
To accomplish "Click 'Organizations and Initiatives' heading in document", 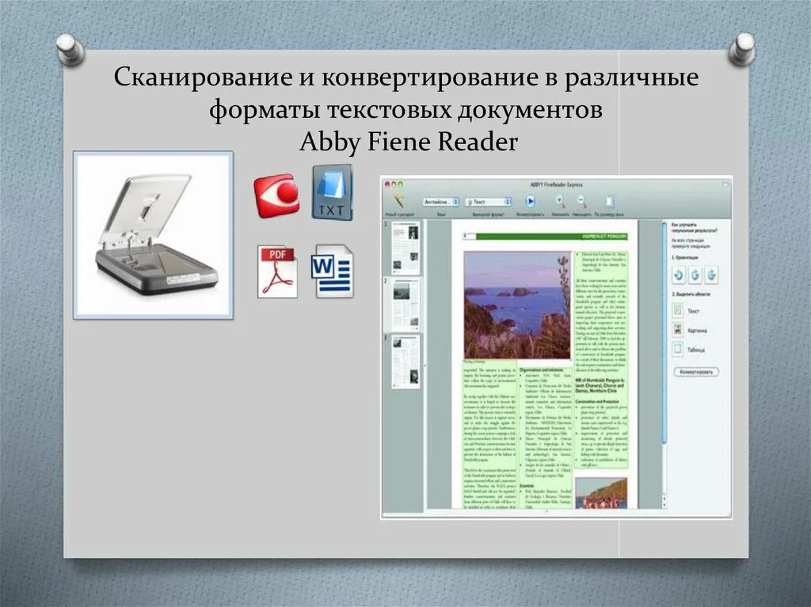I will (x=541, y=370).
